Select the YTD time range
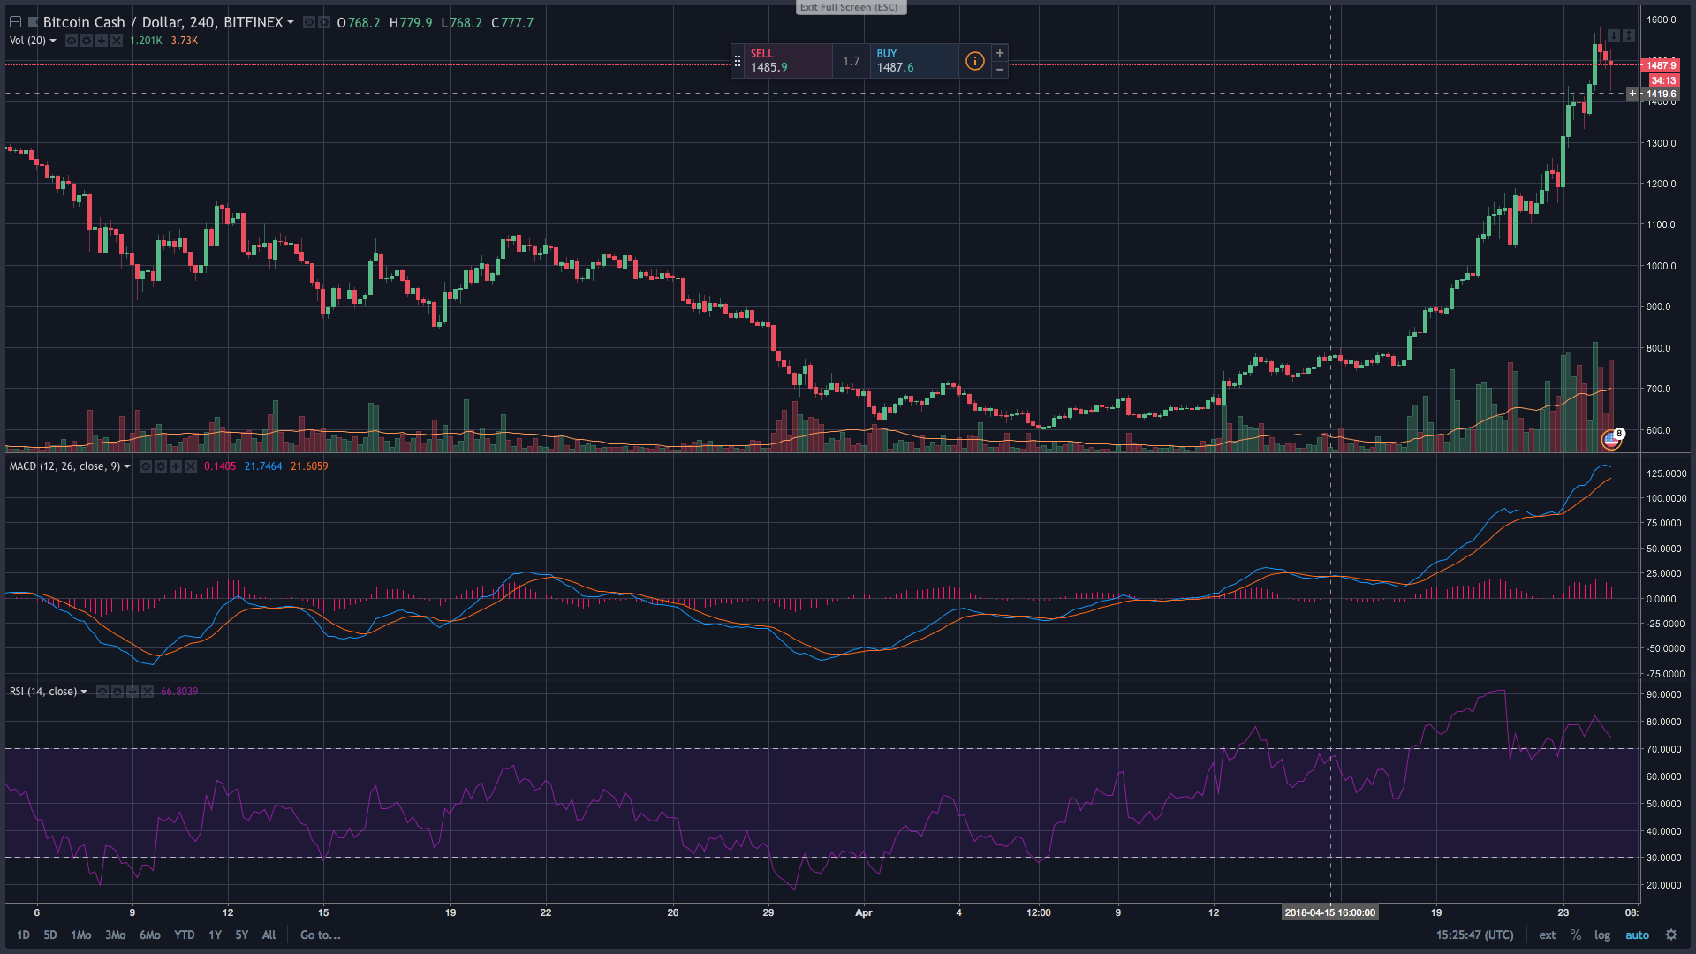This screenshot has height=954, width=1696. click(x=184, y=935)
